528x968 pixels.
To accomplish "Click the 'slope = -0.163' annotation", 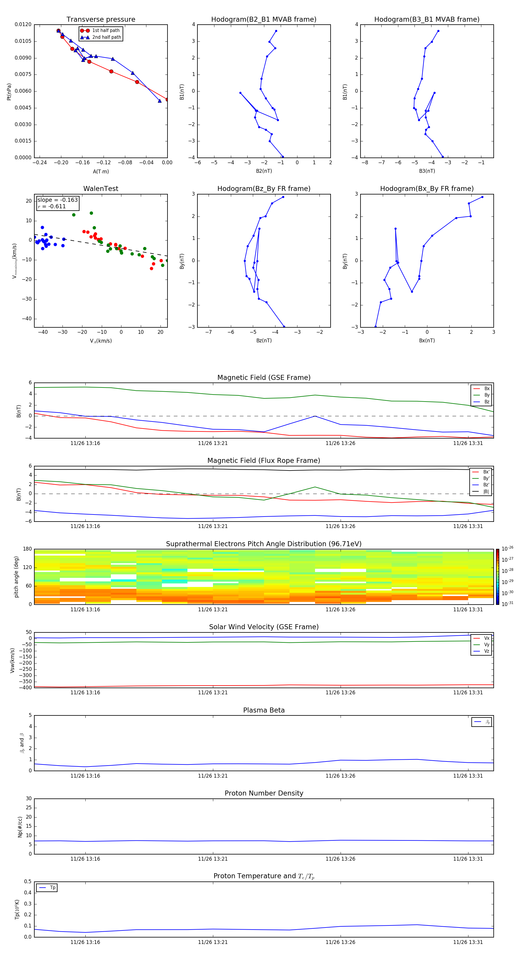I will click(x=57, y=200).
